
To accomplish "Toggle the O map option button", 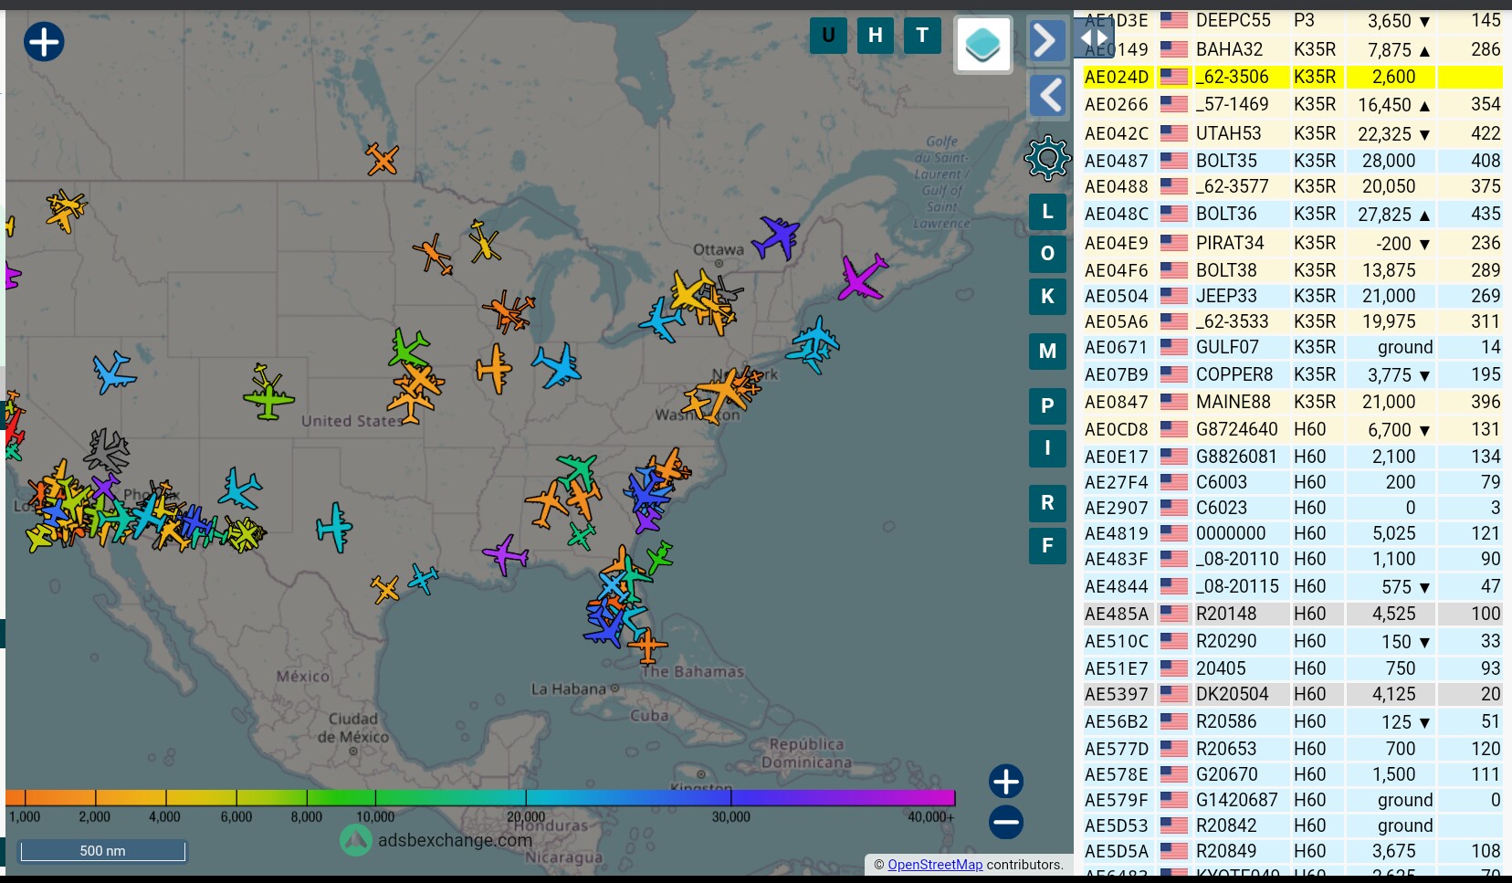I will click(1047, 254).
